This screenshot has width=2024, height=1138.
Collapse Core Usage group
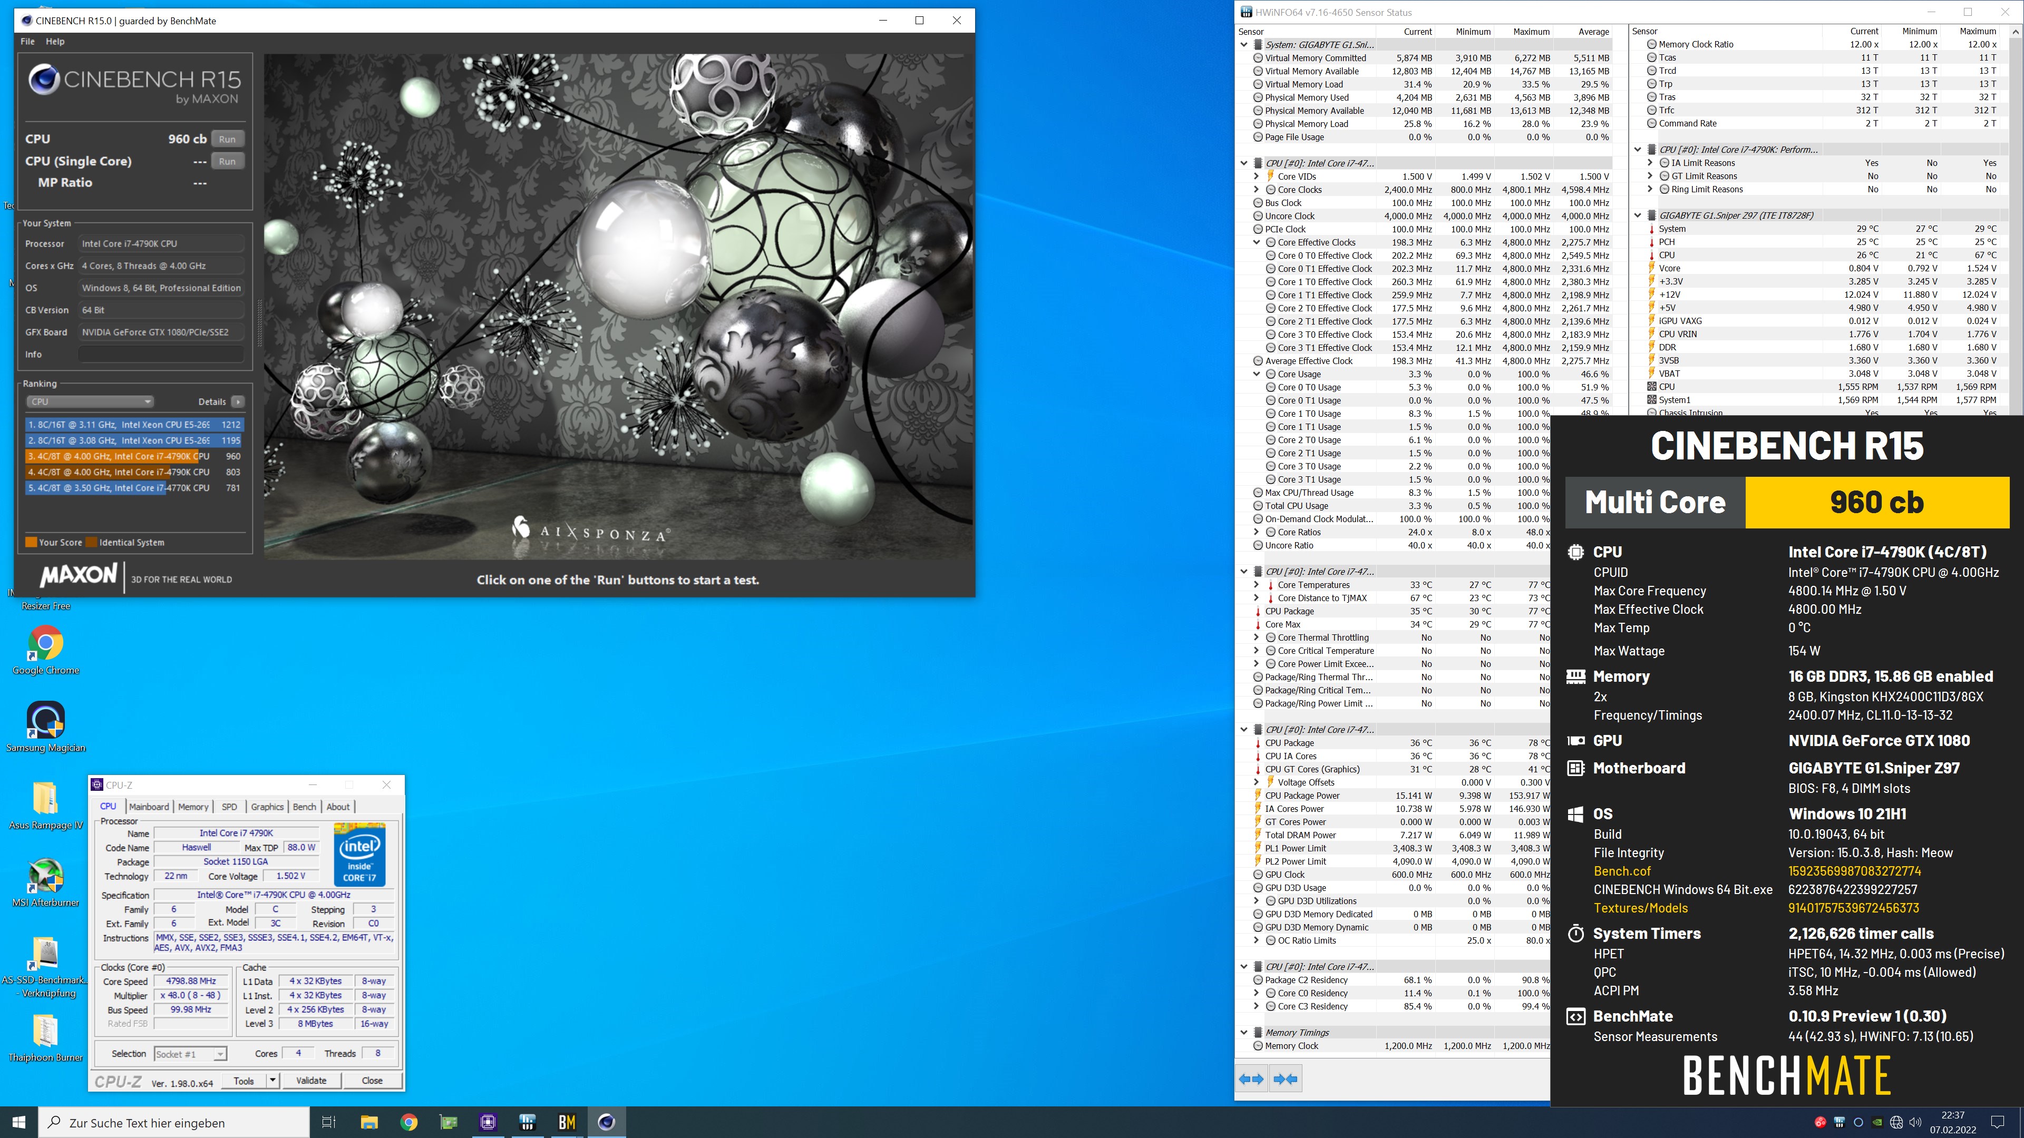[1257, 374]
